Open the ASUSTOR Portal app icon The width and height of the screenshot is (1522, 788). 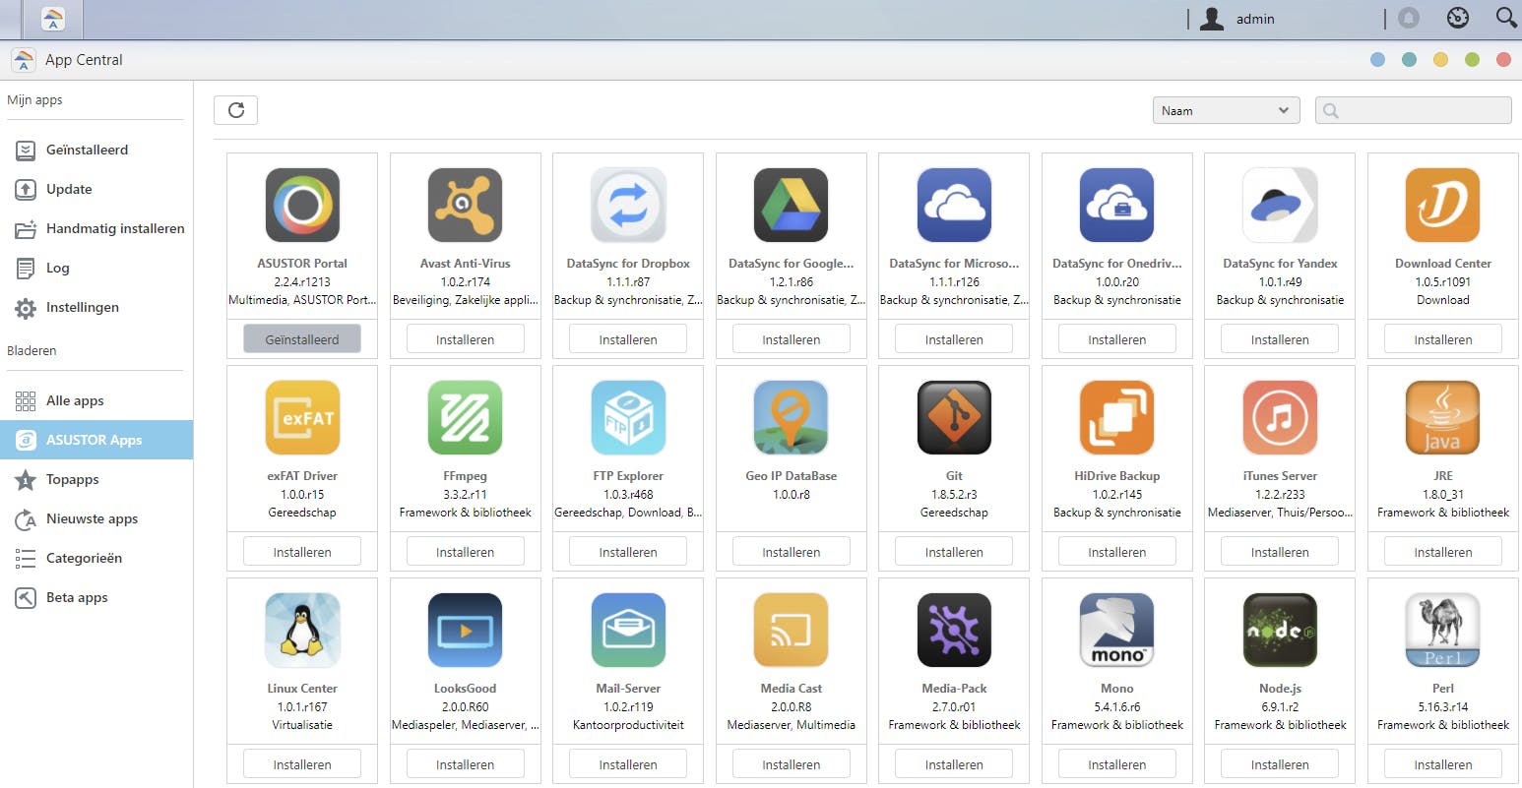pos(302,205)
